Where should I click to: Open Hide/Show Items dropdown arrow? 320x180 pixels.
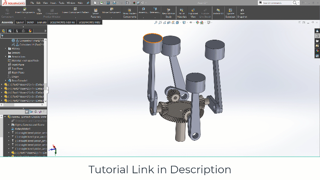coord(194,22)
